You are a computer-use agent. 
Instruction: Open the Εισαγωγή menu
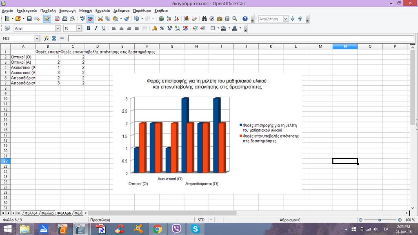(67, 11)
